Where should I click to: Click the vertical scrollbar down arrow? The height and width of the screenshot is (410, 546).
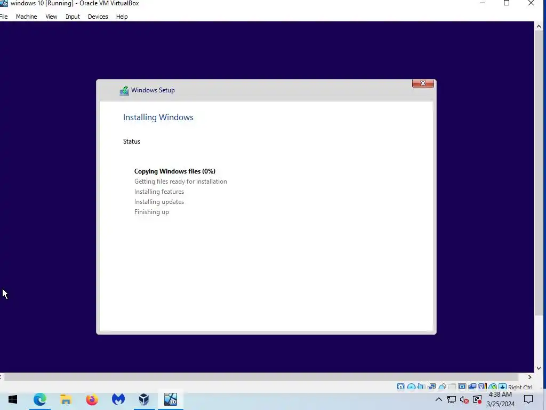[x=539, y=368]
